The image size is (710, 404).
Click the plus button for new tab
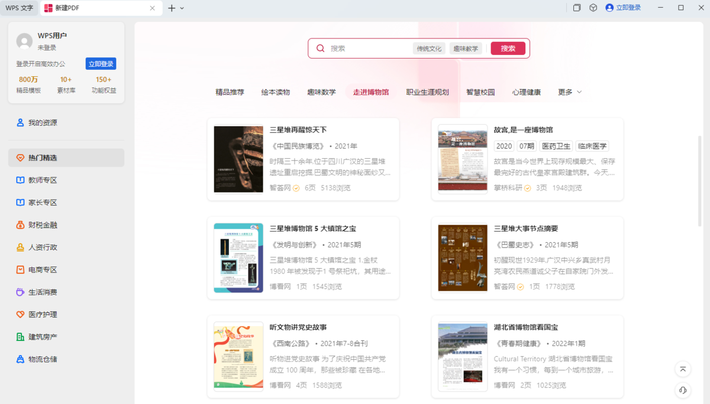click(172, 8)
